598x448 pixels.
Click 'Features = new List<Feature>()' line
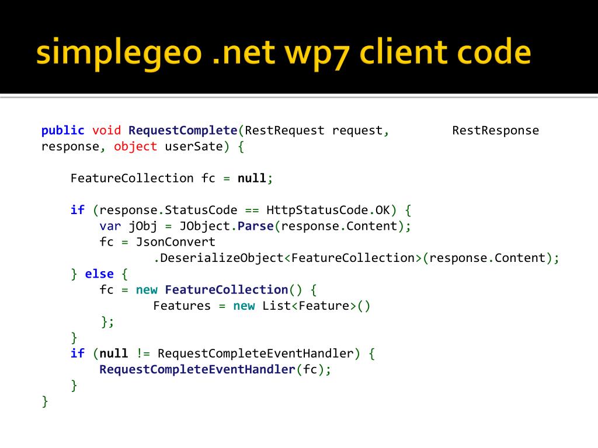(x=262, y=306)
